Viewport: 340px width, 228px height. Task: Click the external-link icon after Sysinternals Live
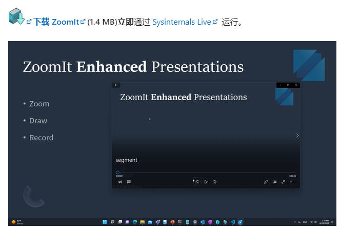215,21
